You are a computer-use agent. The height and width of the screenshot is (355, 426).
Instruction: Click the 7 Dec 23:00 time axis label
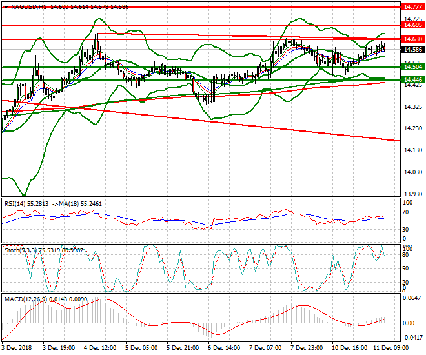(x=306, y=347)
